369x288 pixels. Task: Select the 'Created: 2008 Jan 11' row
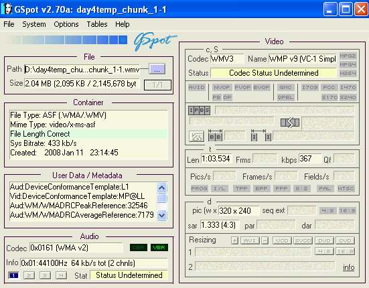pos(88,153)
